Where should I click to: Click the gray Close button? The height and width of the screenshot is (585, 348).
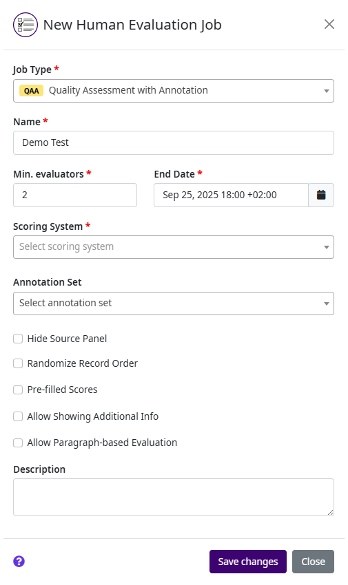point(314,562)
